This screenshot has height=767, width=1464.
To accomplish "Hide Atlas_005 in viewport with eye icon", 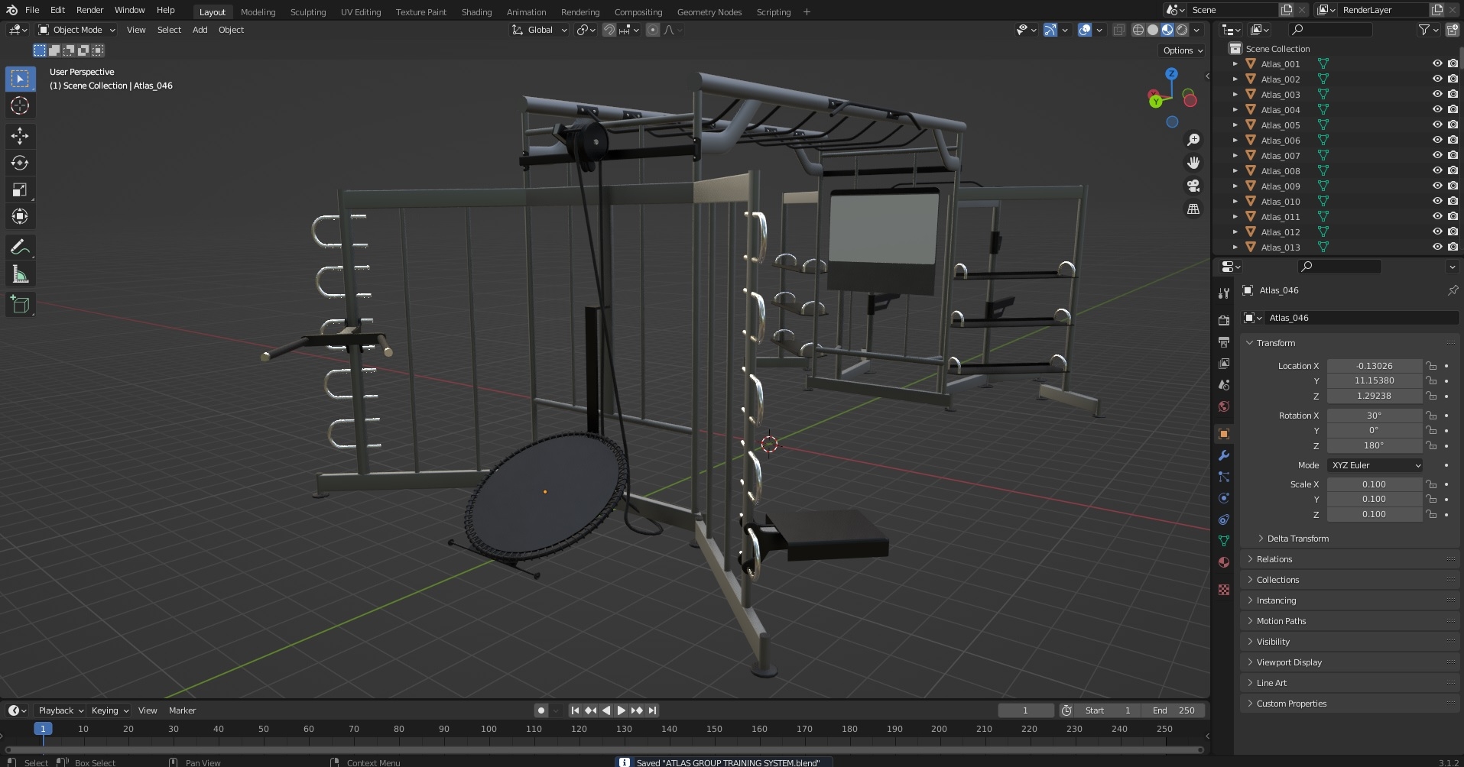I will (1437, 125).
